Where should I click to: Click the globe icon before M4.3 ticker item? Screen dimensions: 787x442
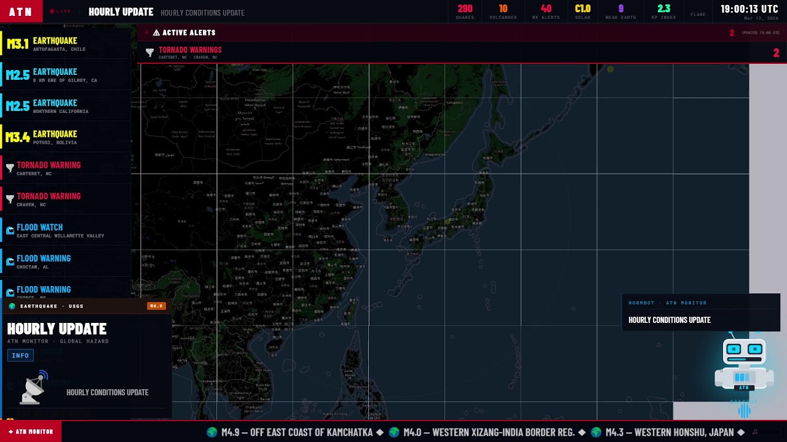click(x=596, y=432)
